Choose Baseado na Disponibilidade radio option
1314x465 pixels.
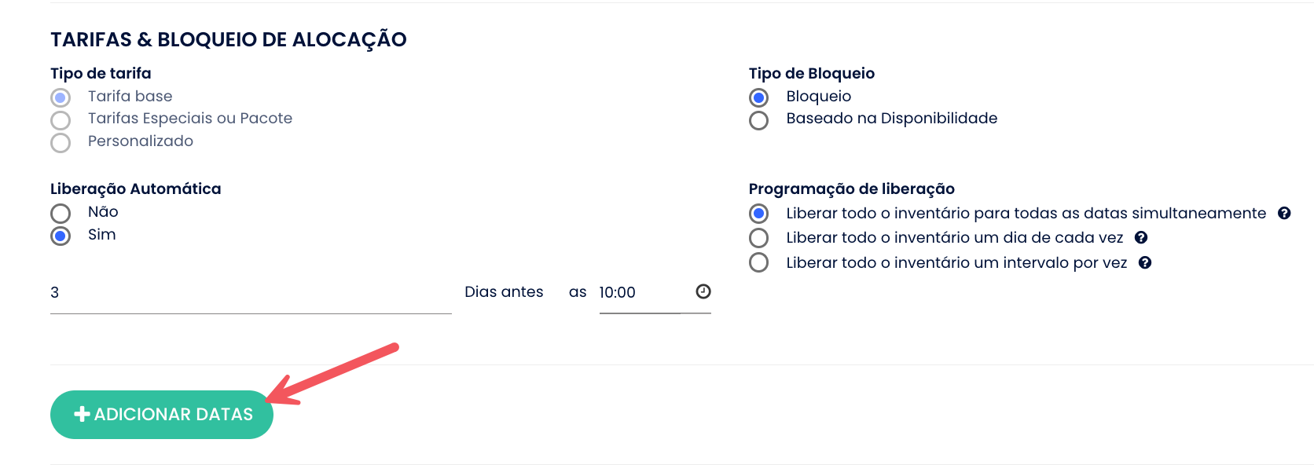coord(758,120)
